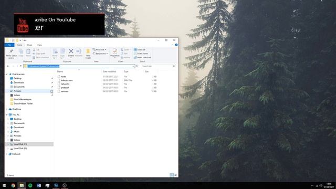Click Invert selection in the ribbon
The height and width of the screenshot is (189, 336).
coord(142,57)
